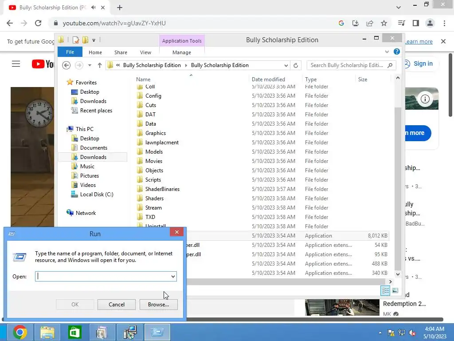Refresh the Explorer folder view
This screenshot has height=341, width=454.
pos(296,65)
